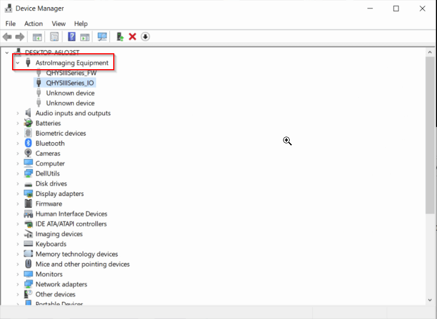
Task: Expand Audio inputs and outputs
Action: click(18, 113)
